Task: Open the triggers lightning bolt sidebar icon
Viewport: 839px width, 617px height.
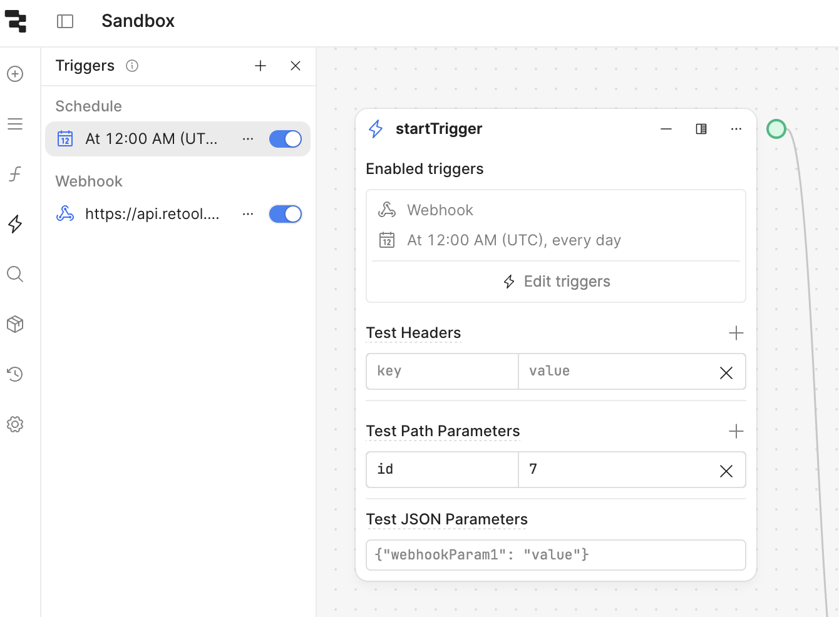Action: [15, 224]
